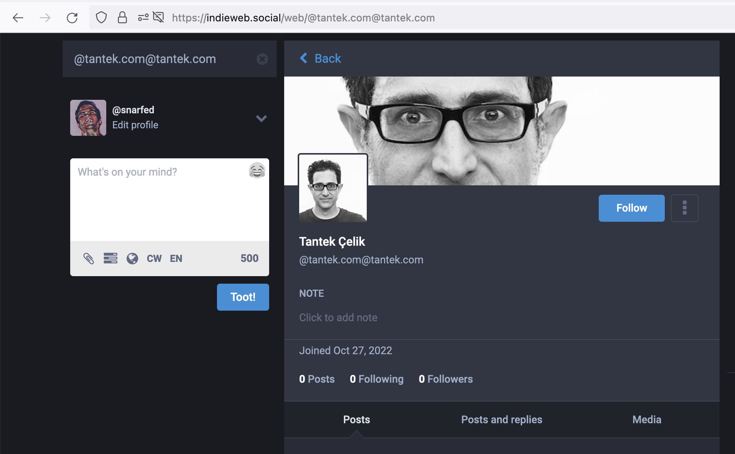Open the three-dot profile options menu
Screen dimensions: 735x454
coord(685,208)
